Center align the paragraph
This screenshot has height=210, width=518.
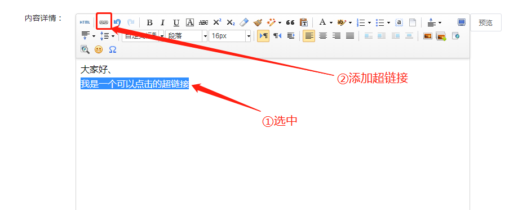[x=323, y=36]
